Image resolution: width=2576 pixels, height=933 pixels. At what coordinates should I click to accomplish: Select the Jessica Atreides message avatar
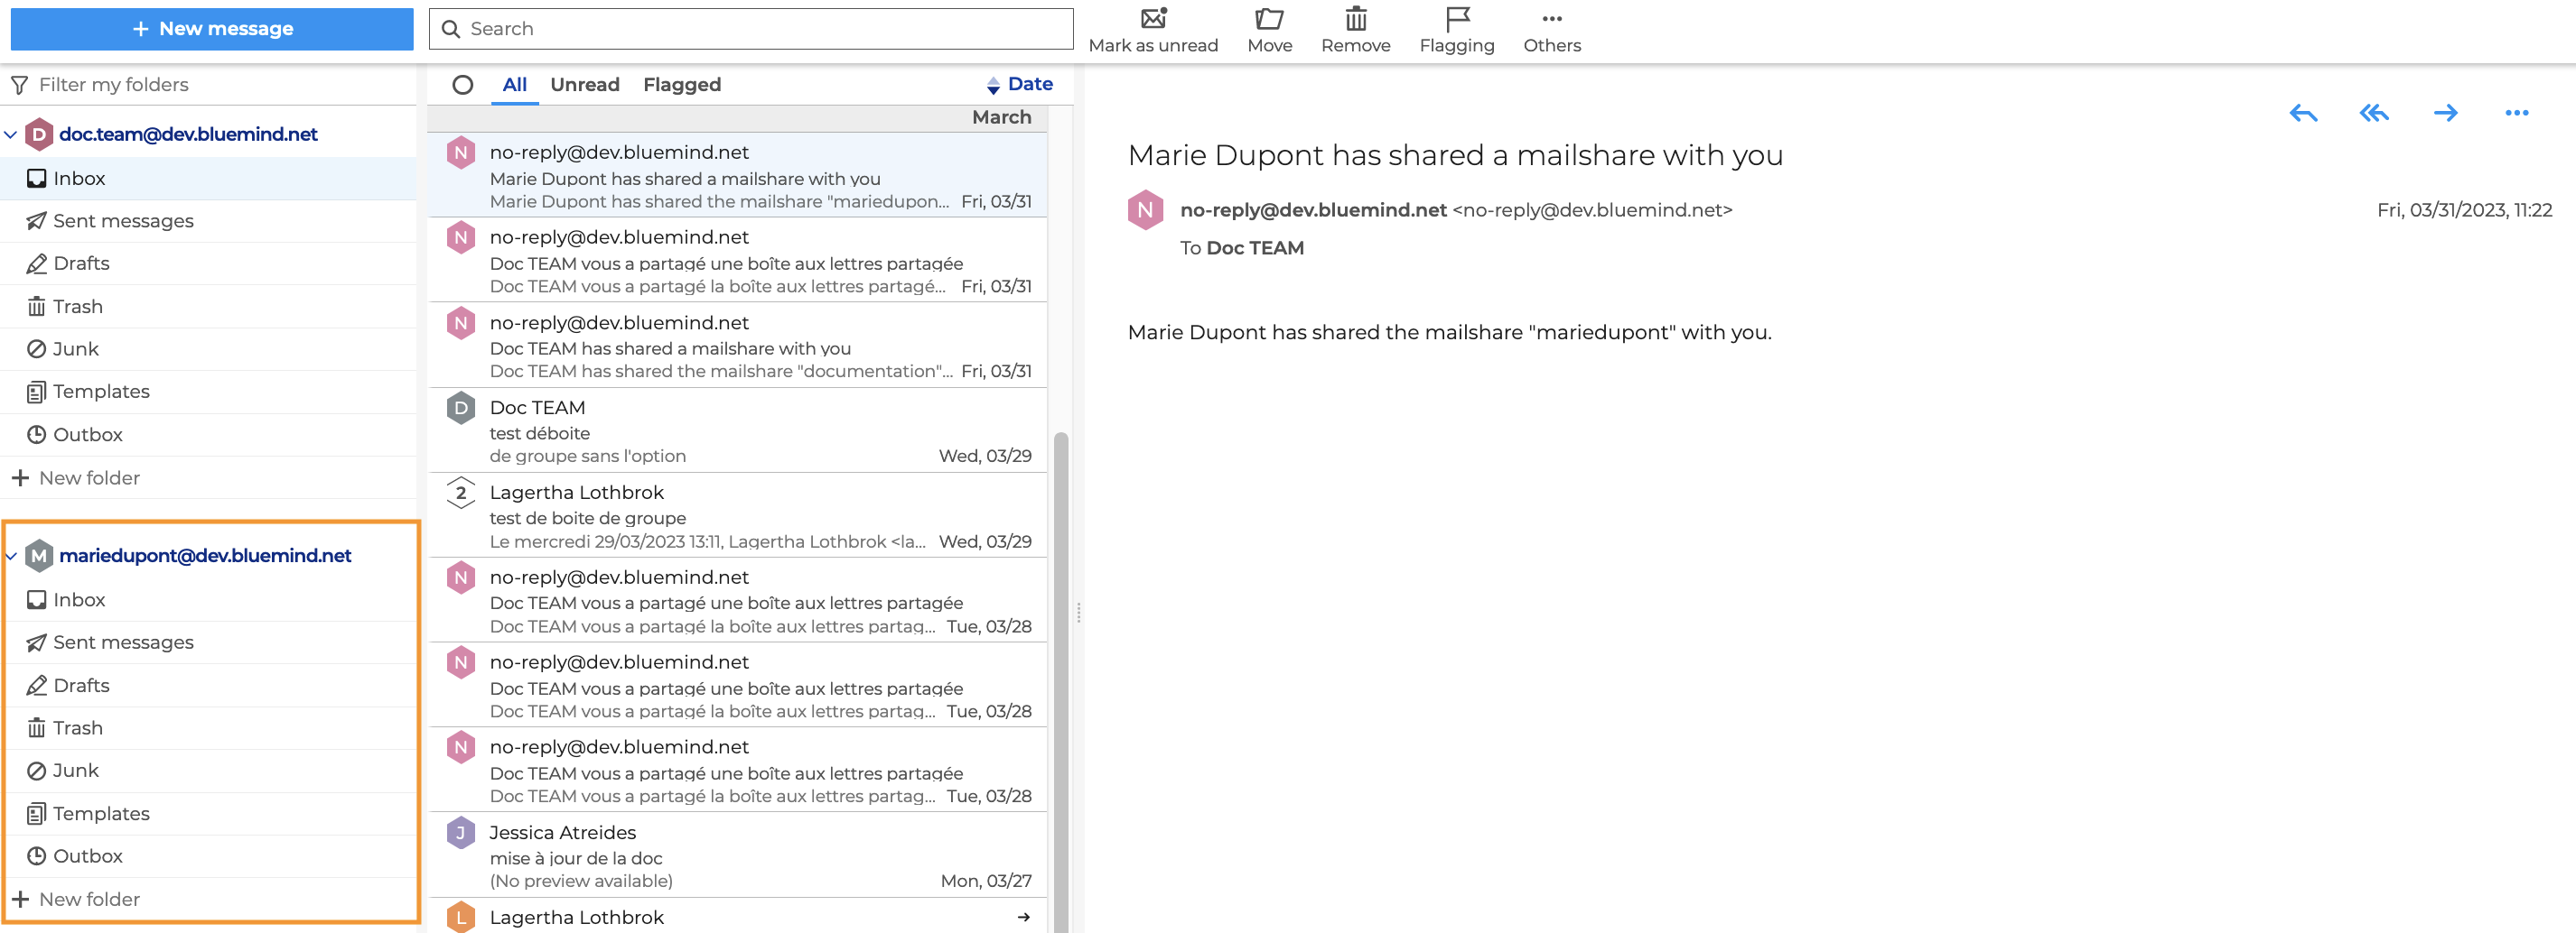click(460, 832)
